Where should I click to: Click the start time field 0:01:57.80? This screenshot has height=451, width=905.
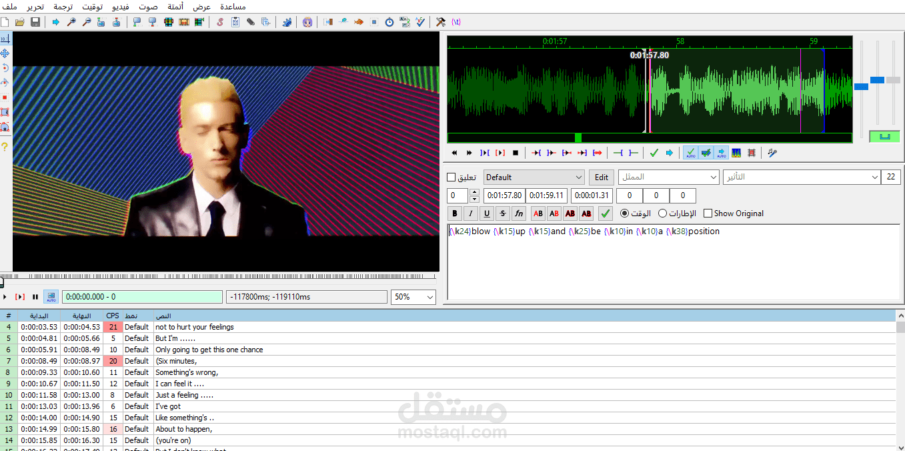point(504,195)
